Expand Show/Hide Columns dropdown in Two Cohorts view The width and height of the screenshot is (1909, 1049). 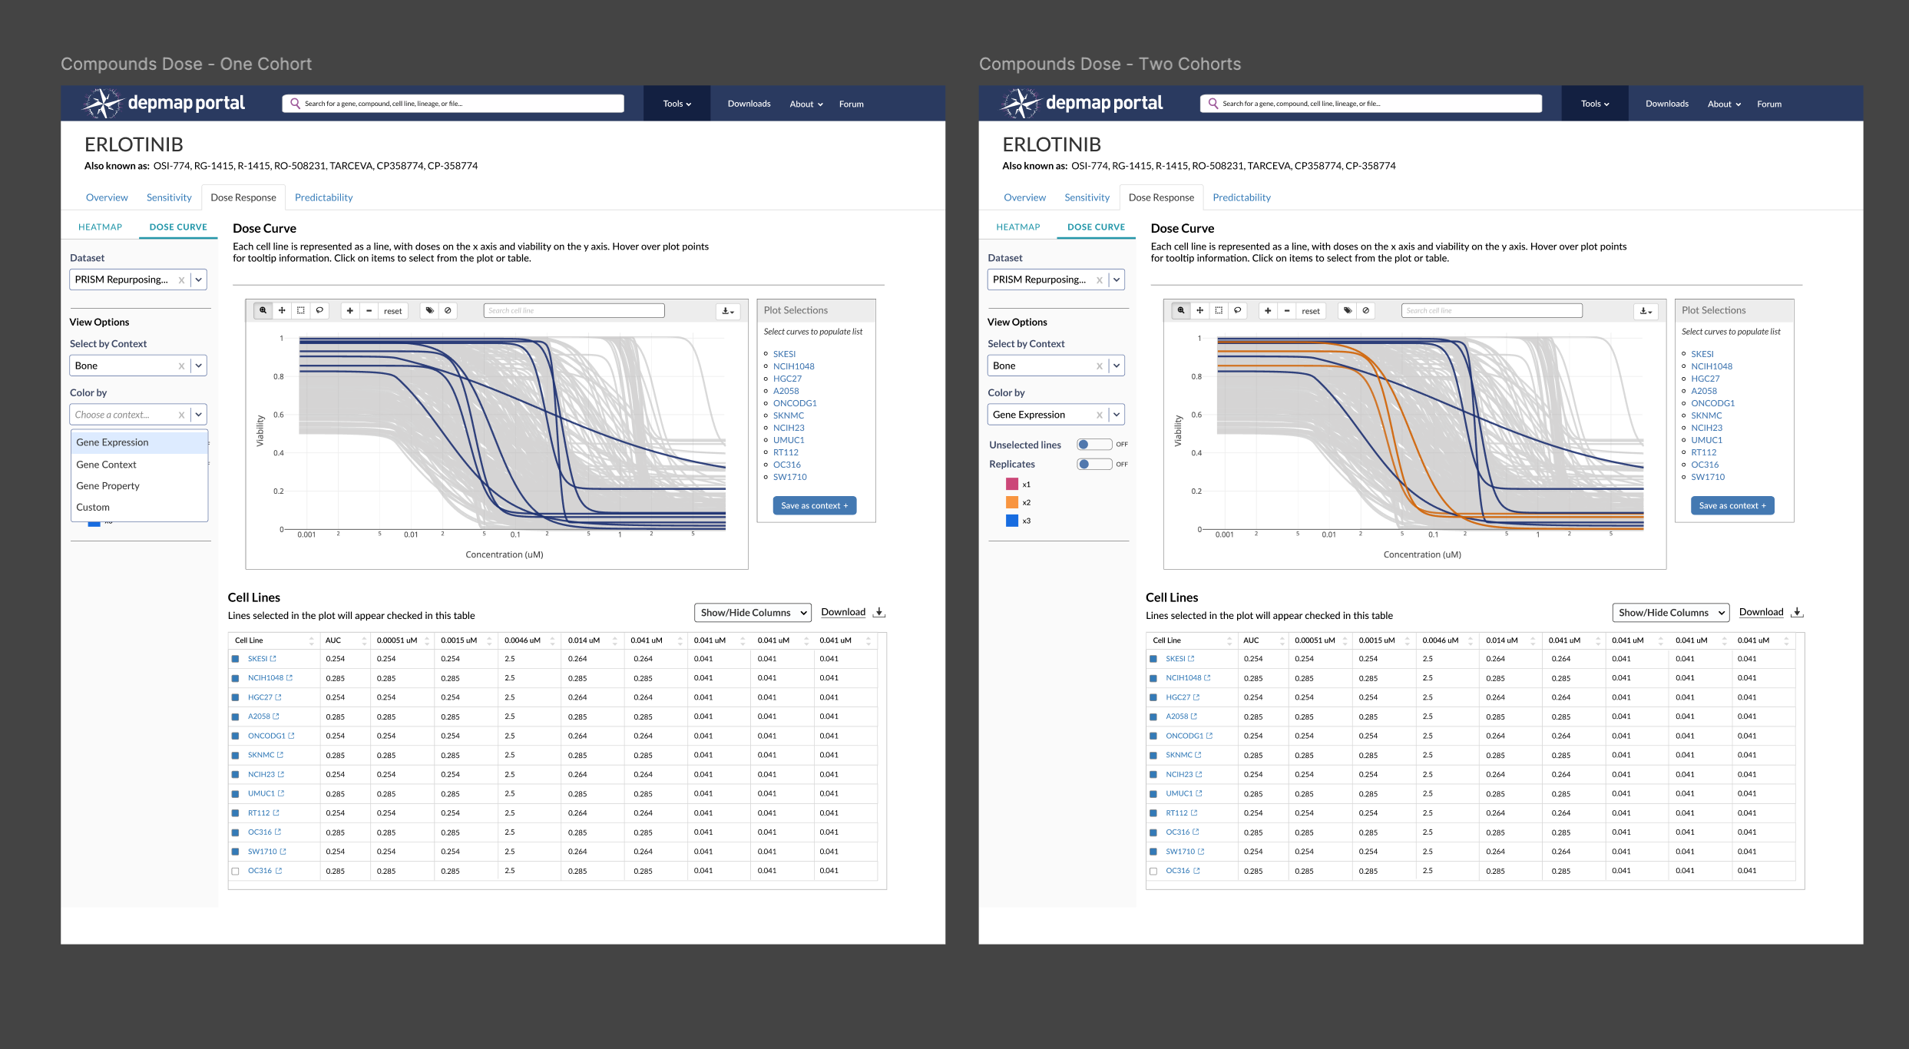(1670, 613)
